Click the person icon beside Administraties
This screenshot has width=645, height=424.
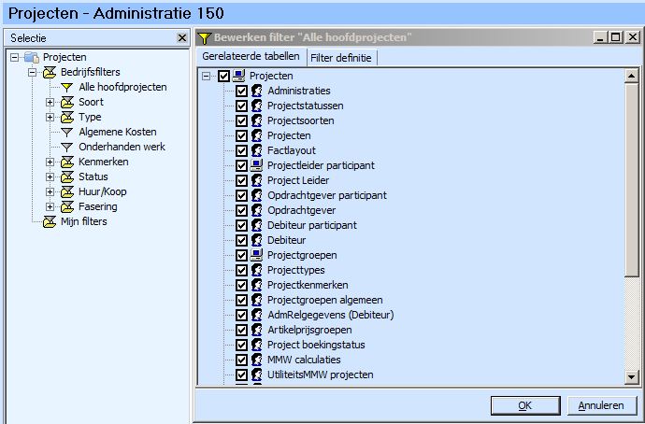tap(257, 91)
